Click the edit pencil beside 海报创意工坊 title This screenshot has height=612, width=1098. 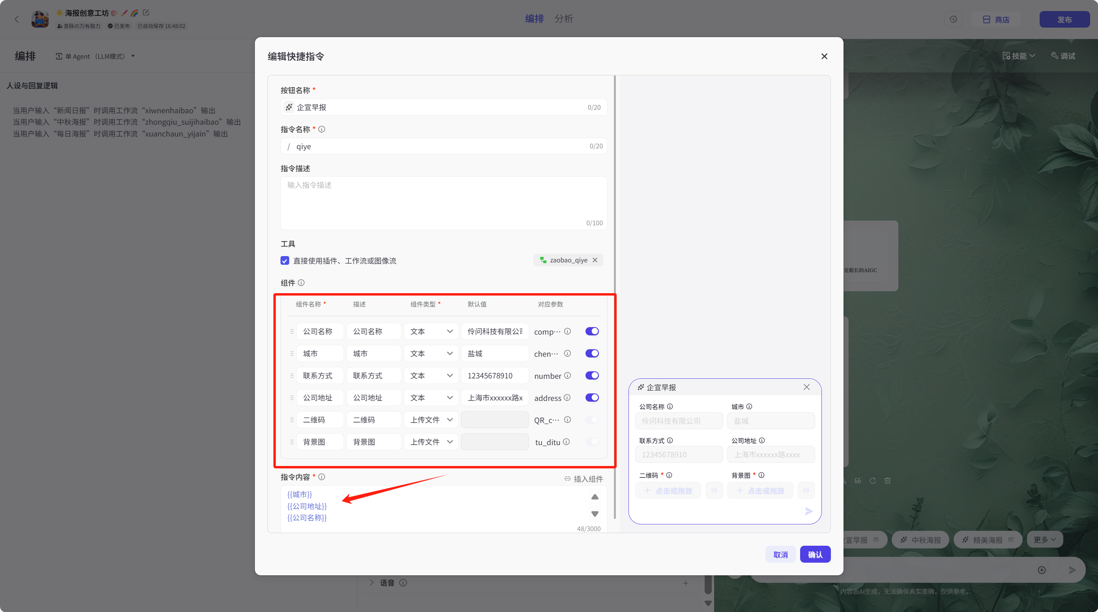[x=146, y=13]
